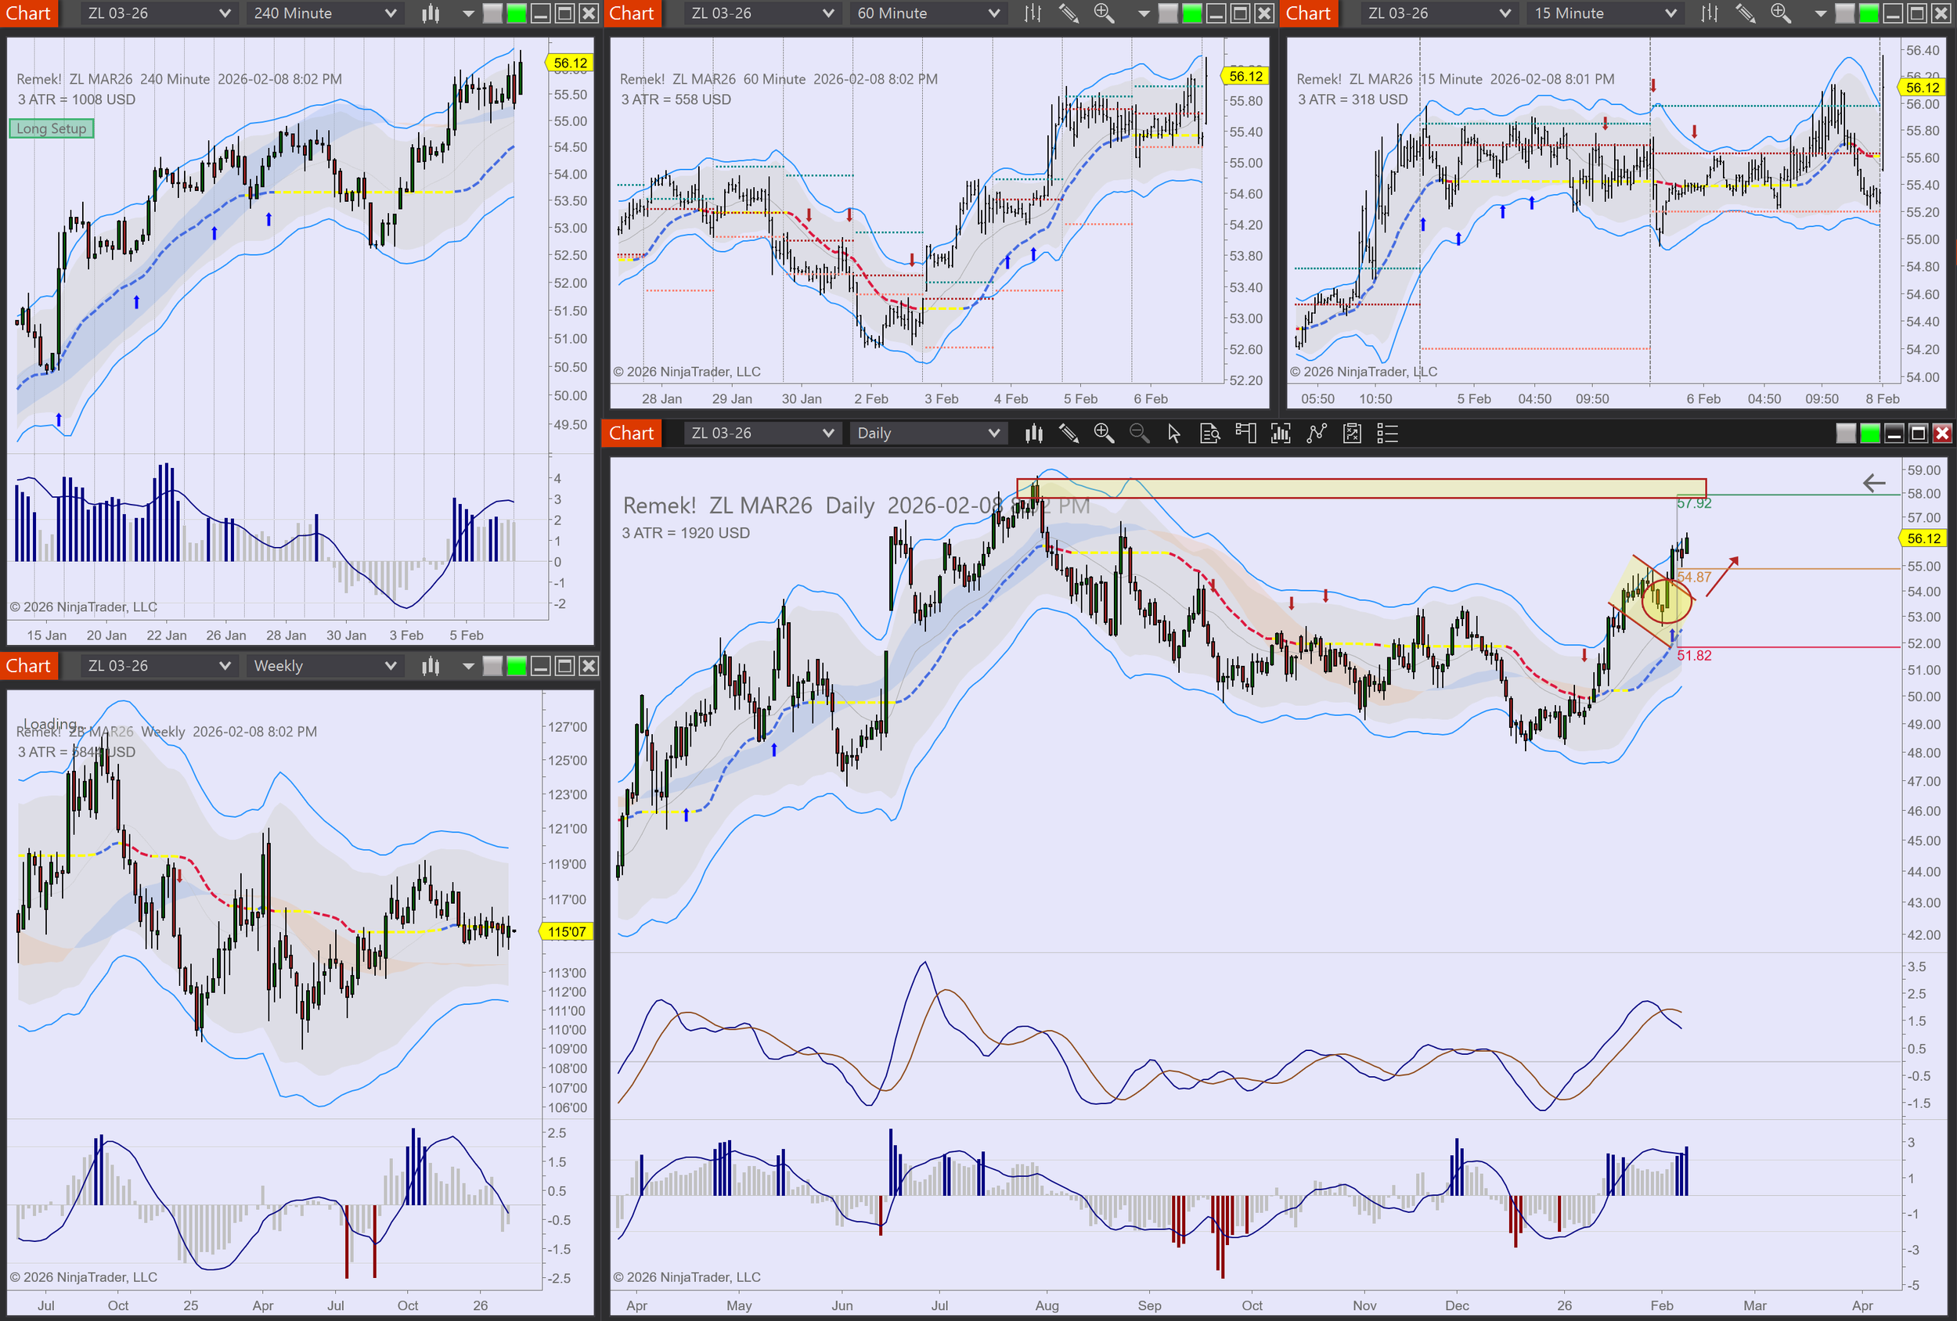This screenshot has width=1957, height=1321.
Task: Click back arrow at Daily chart top right
Action: (x=1874, y=484)
